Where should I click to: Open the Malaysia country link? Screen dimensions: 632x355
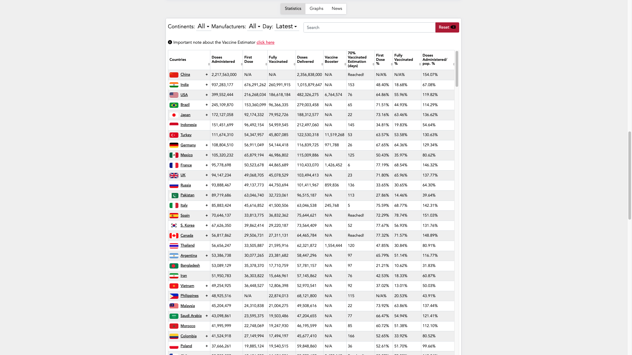coord(188,306)
